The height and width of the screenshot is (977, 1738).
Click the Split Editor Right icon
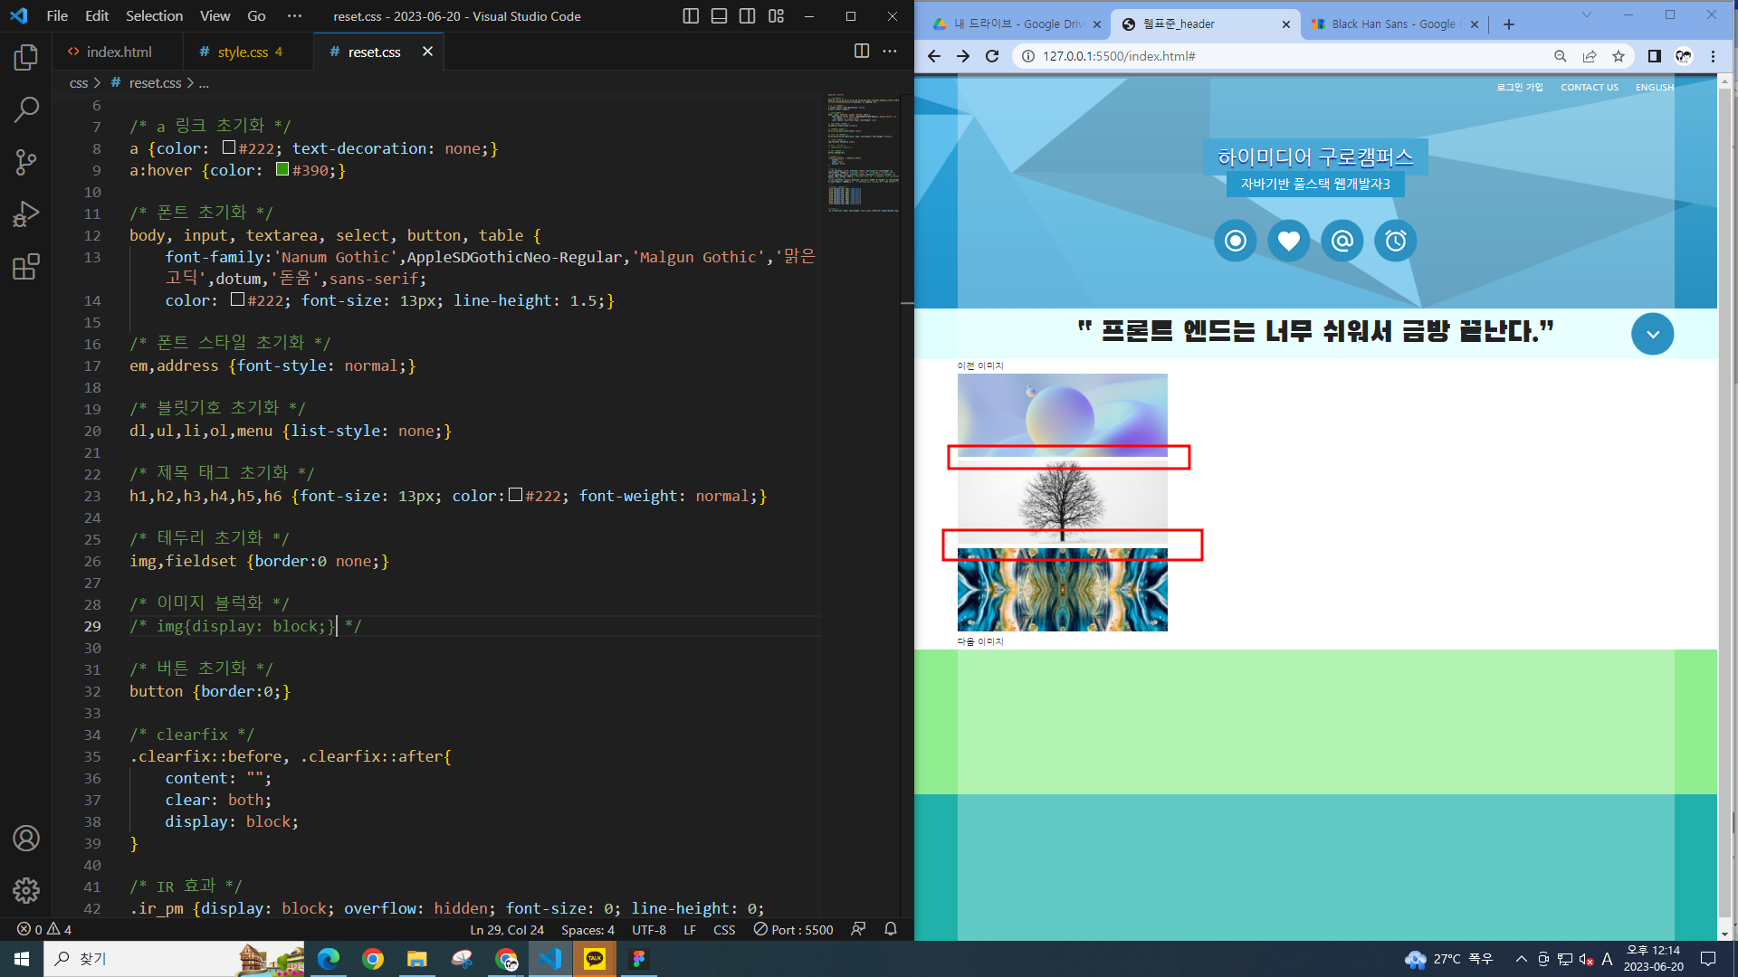862,52
